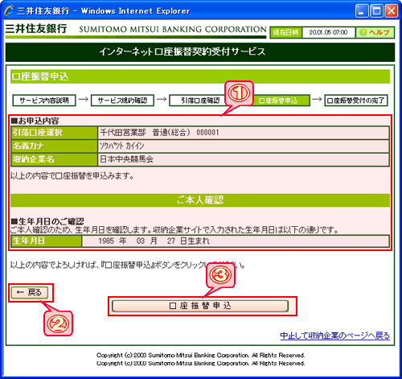Screen dimensions: 402x379
Task: Select the サービス規約確認 step box
Action: click(x=122, y=101)
